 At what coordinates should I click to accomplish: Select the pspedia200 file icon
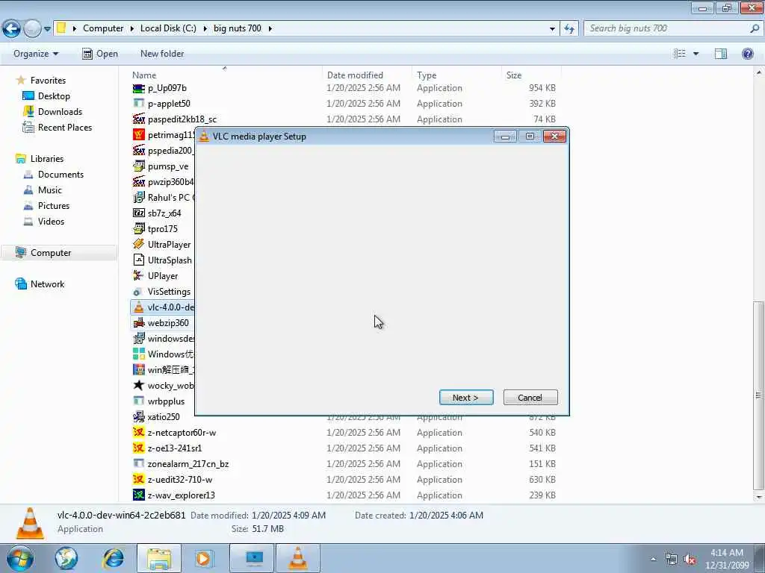click(138, 151)
